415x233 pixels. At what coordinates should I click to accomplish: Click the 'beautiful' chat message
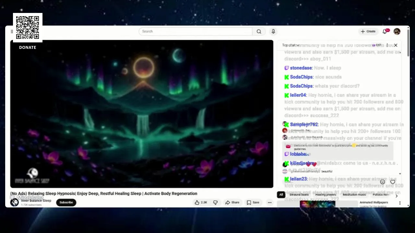point(327,171)
